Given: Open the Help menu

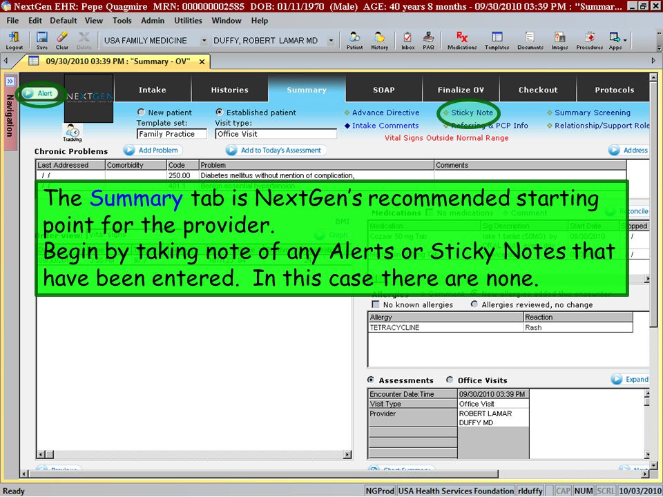Looking at the screenshot, I should tap(259, 20).
